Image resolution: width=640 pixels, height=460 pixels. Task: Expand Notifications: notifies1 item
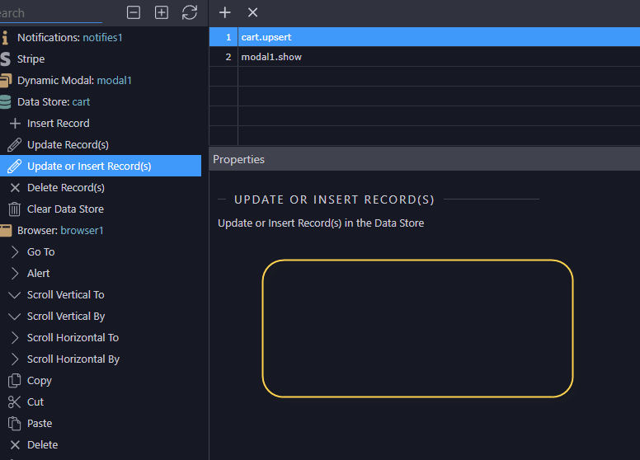70,38
